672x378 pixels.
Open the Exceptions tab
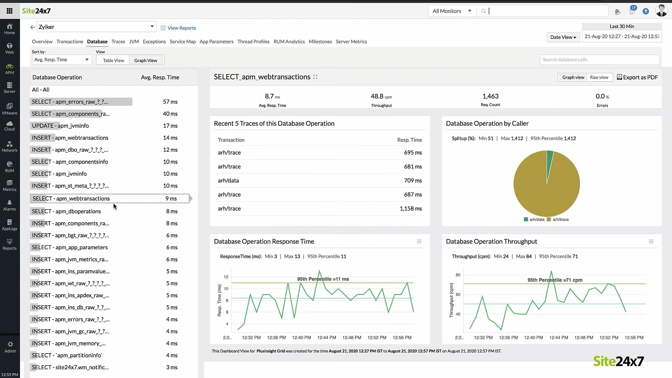(x=154, y=42)
